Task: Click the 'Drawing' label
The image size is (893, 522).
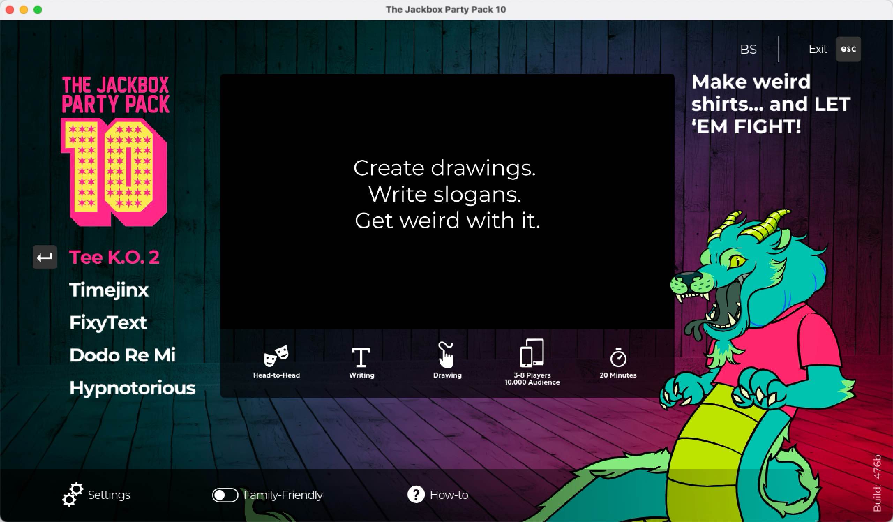Action: pos(447,376)
